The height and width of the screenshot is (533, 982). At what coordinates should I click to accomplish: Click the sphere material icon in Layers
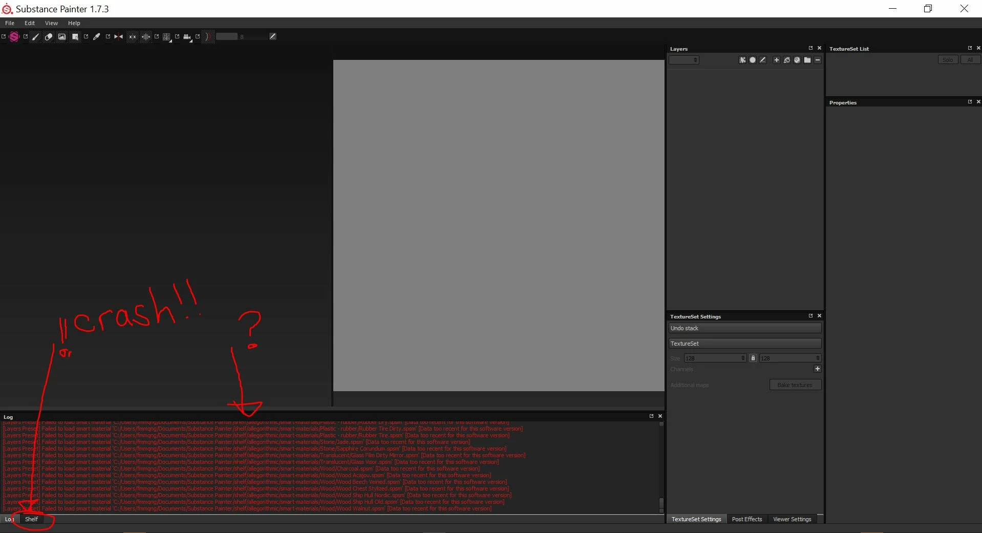(x=797, y=60)
